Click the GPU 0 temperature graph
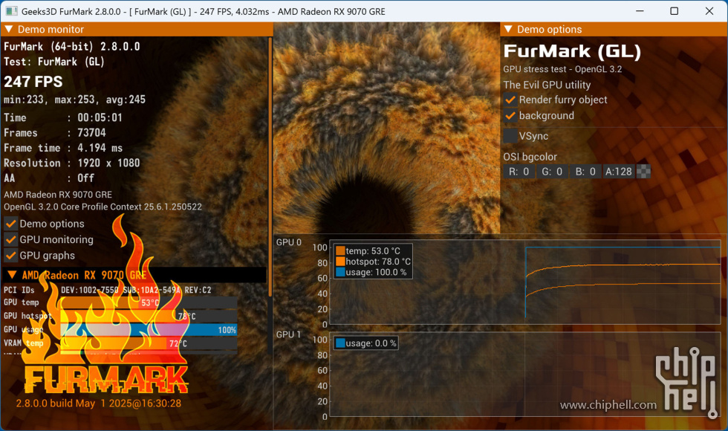The image size is (728, 431). (x=524, y=282)
